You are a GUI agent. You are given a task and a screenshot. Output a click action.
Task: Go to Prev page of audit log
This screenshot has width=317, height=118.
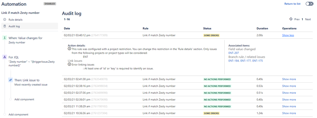[297, 19]
